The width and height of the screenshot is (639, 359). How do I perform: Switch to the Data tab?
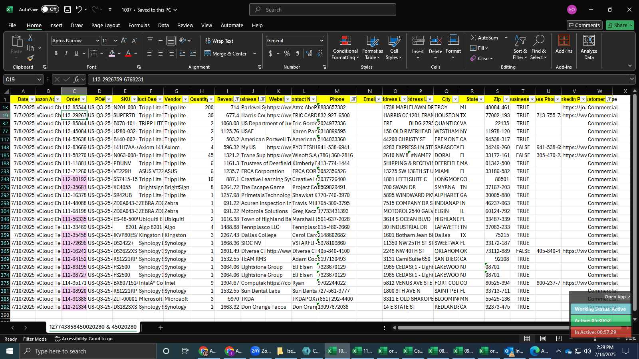tap(163, 25)
